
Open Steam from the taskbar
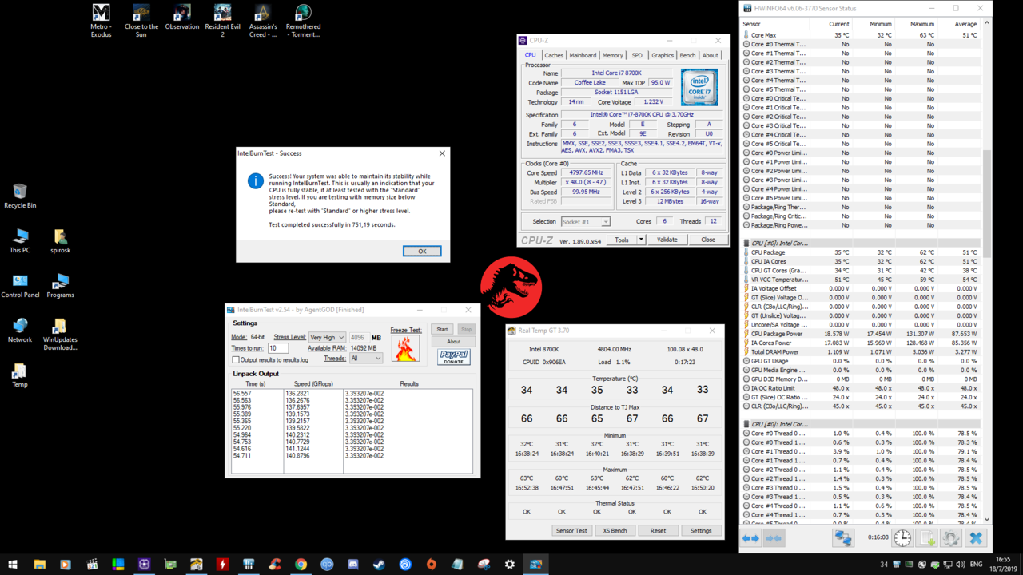379,564
